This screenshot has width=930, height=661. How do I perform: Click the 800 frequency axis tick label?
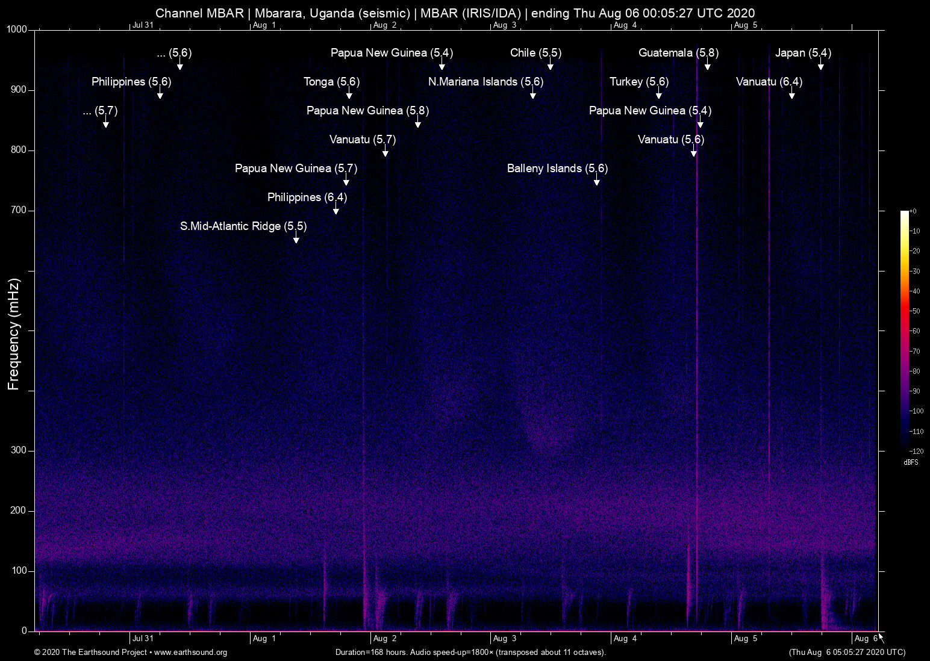tap(19, 150)
